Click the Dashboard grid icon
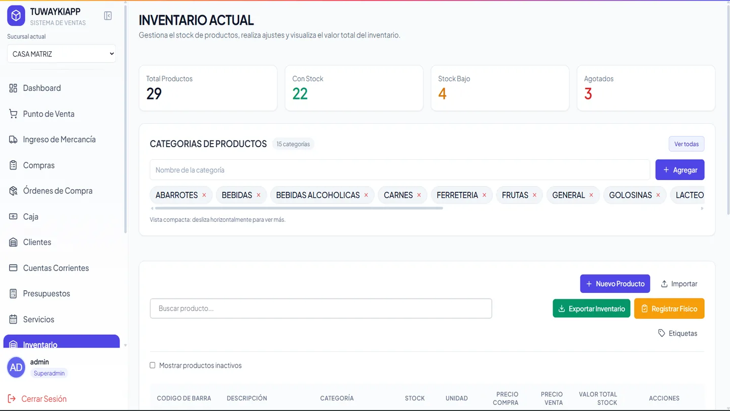The image size is (730, 411). click(13, 88)
